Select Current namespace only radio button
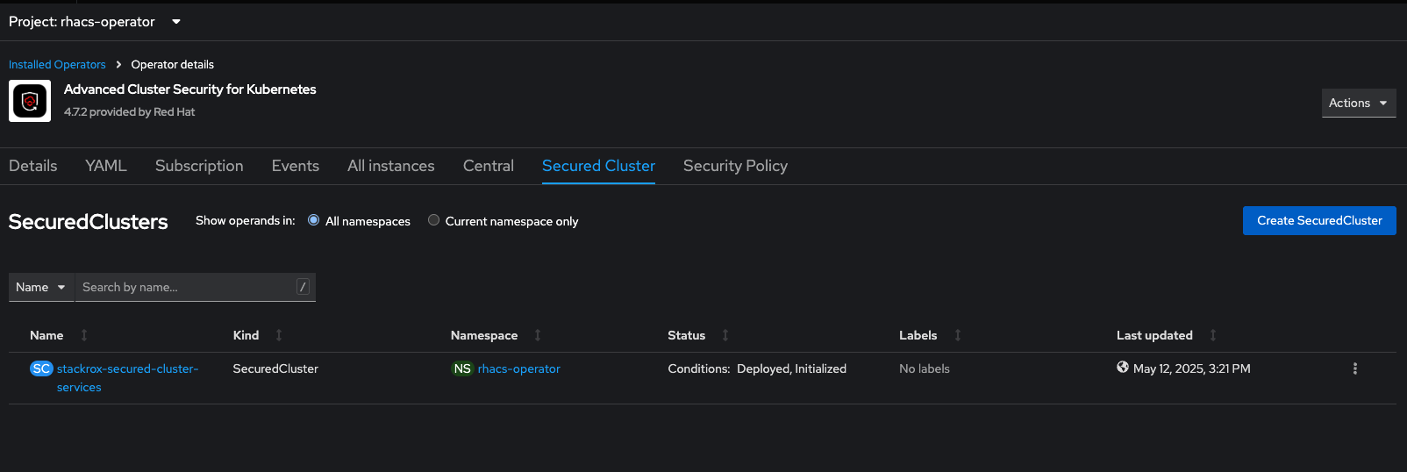 coord(433,220)
